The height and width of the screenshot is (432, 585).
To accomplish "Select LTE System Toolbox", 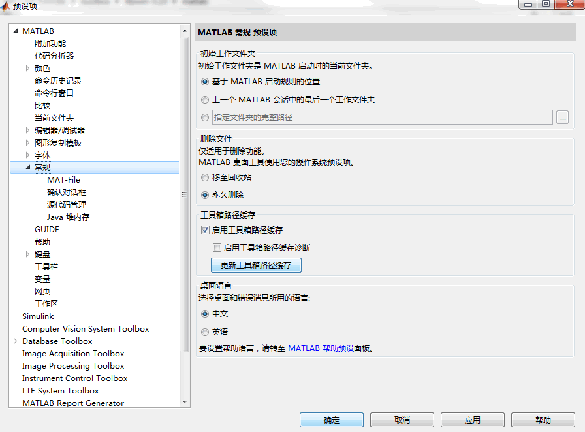I will point(61,391).
